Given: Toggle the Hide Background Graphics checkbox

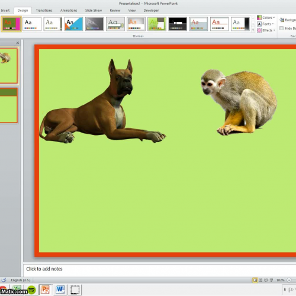Looking at the screenshot, I should point(282,28).
